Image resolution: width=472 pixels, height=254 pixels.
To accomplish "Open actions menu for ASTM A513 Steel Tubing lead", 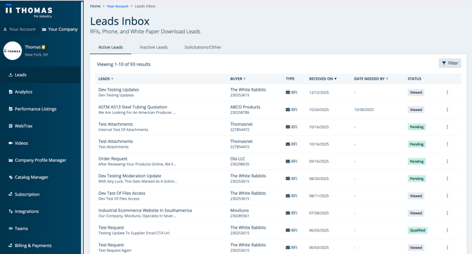I will (x=447, y=110).
